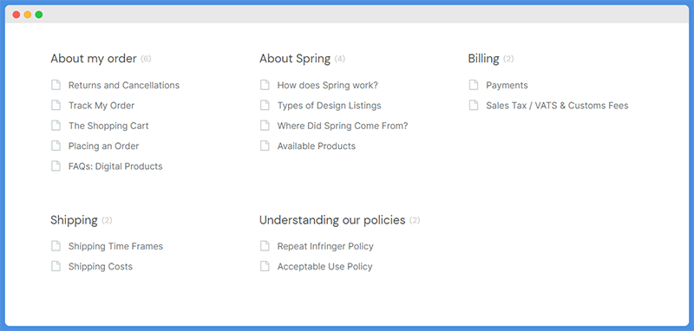The width and height of the screenshot is (694, 331).
Task: Click the (4) count next to About Spring
Action: [340, 59]
